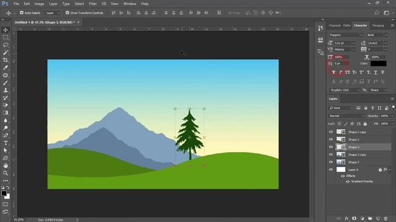Select the Eraser tool
Image resolution: width=396 pixels, height=222 pixels.
click(x=6, y=105)
